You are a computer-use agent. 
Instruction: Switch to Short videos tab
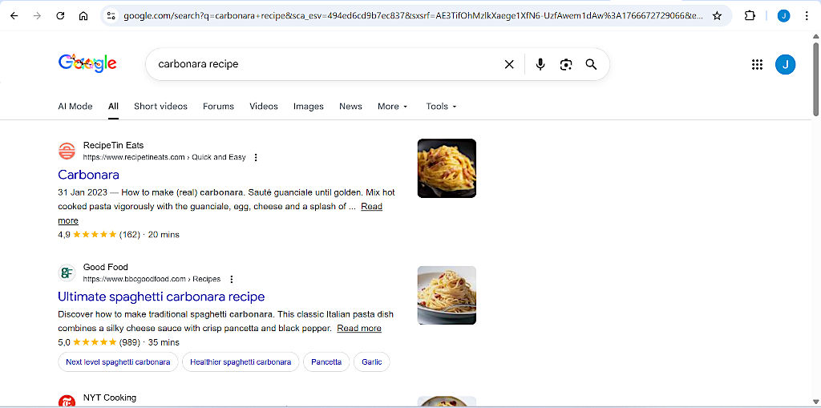coord(160,107)
